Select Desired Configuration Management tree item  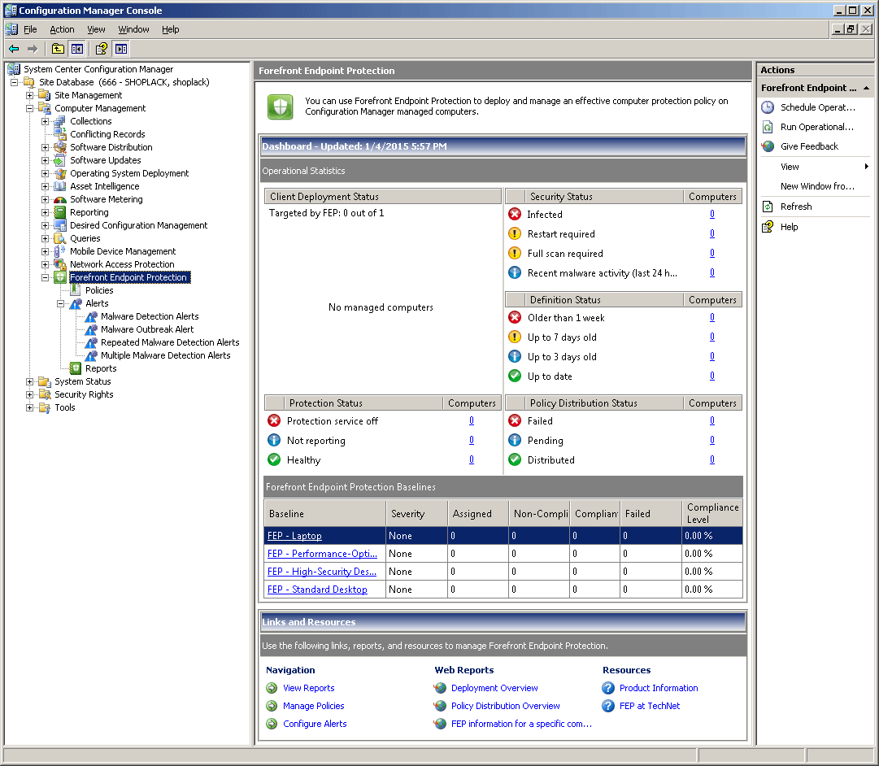(138, 225)
